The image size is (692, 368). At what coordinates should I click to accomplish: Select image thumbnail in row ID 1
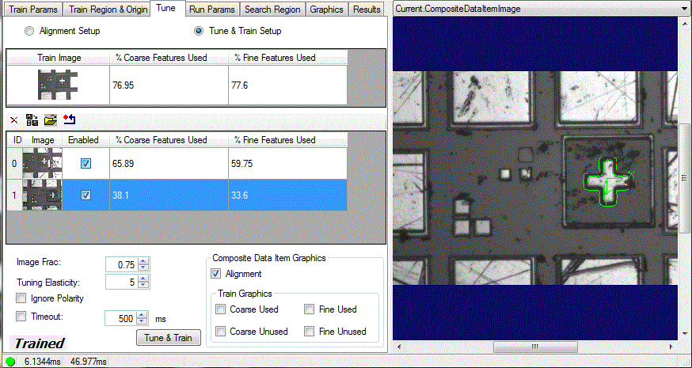pos(43,195)
